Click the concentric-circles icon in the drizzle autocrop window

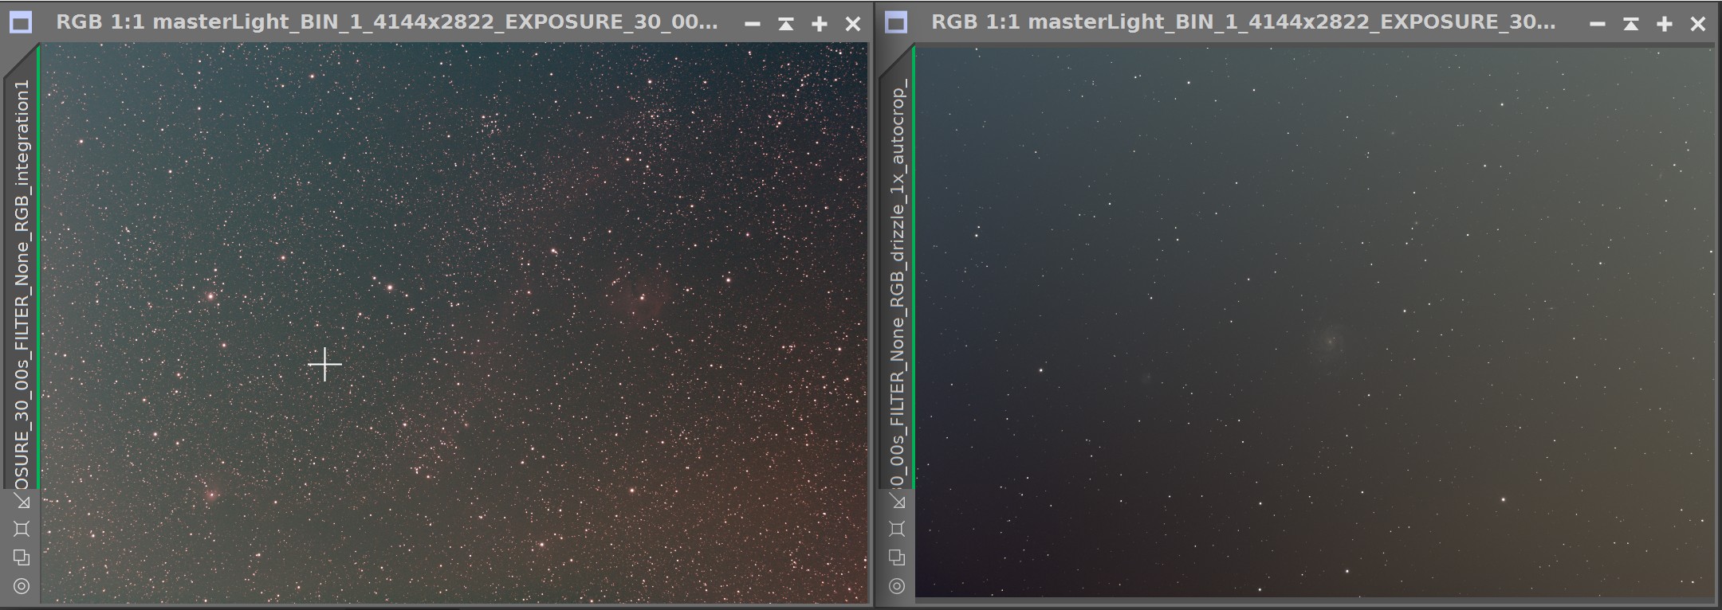coord(897,586)
